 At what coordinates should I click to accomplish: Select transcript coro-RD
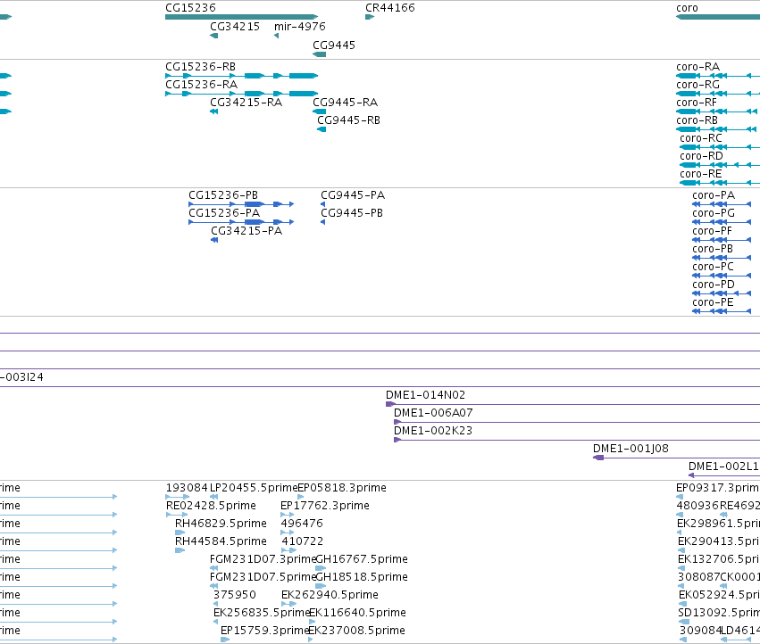pyautogui.click(x=701, y=156)
